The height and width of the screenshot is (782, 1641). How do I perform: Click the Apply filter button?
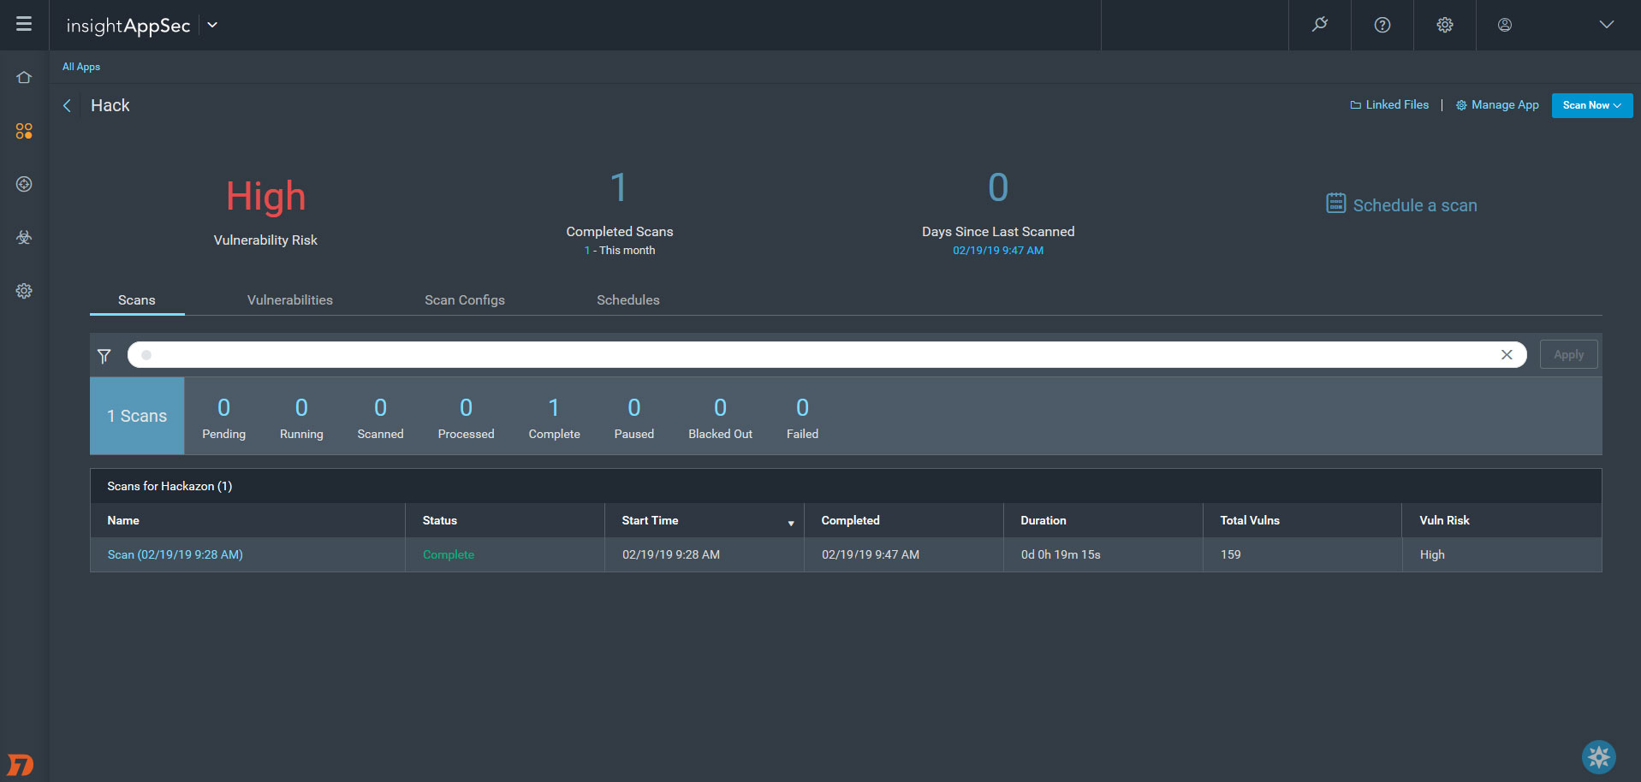(x=1568, y=354)
